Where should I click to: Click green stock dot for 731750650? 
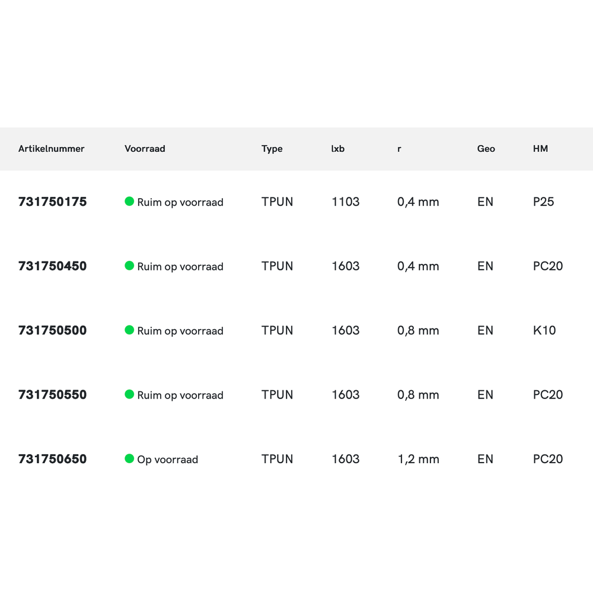129,458
